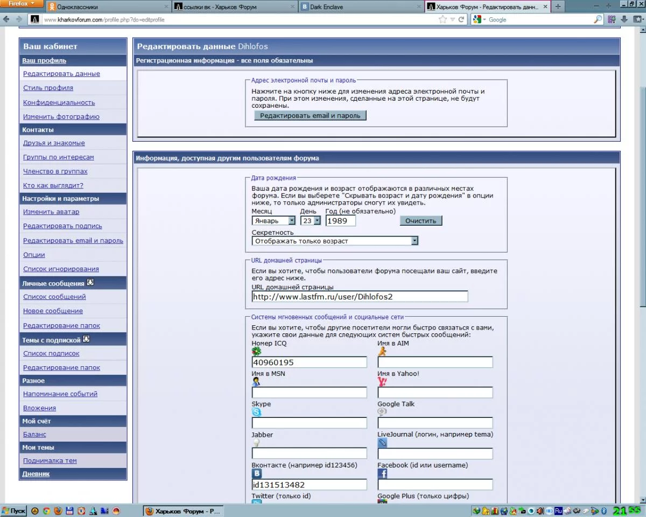Click the bookmark star icon in address bar
The image size is (646, 517).
pos(443,19)
